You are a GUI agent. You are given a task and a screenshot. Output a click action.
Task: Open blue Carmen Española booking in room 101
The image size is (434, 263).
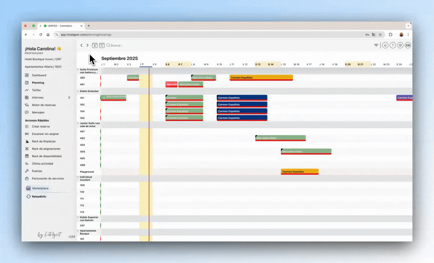(242, 98)
